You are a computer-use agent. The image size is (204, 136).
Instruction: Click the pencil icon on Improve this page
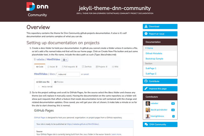tap(146, 89)
